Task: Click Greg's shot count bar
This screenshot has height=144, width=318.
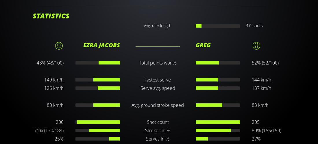Action: click(218, 122)
